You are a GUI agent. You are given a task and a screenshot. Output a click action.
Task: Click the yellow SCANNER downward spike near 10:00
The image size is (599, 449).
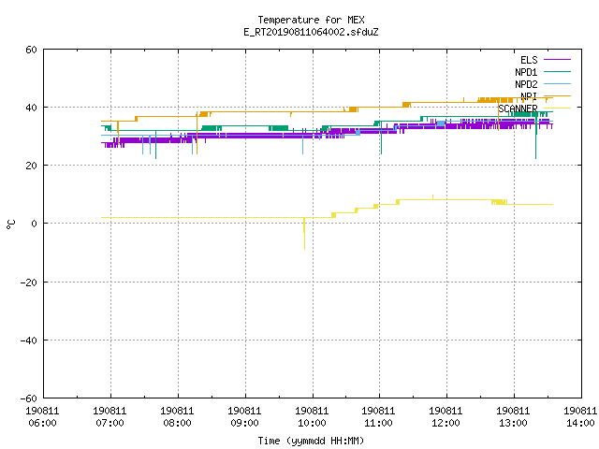tap(304, 234)
